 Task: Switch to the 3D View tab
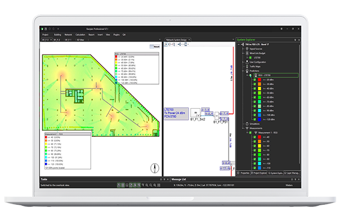tap(80, 40)
